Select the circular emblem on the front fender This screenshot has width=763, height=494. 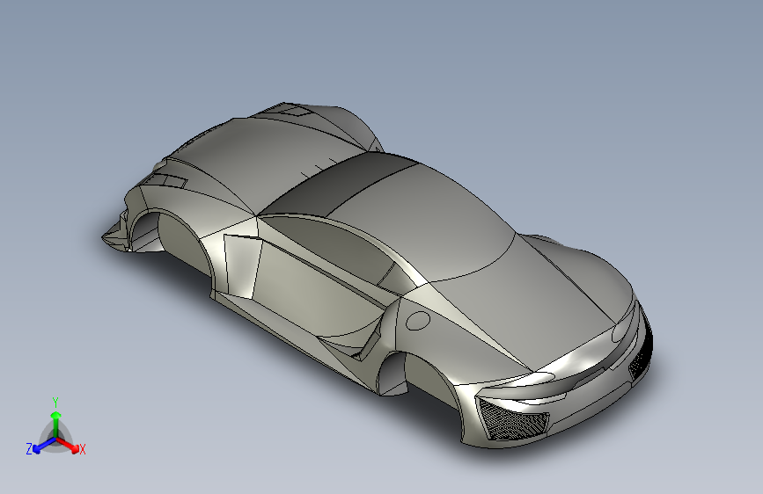coord(418,321)
